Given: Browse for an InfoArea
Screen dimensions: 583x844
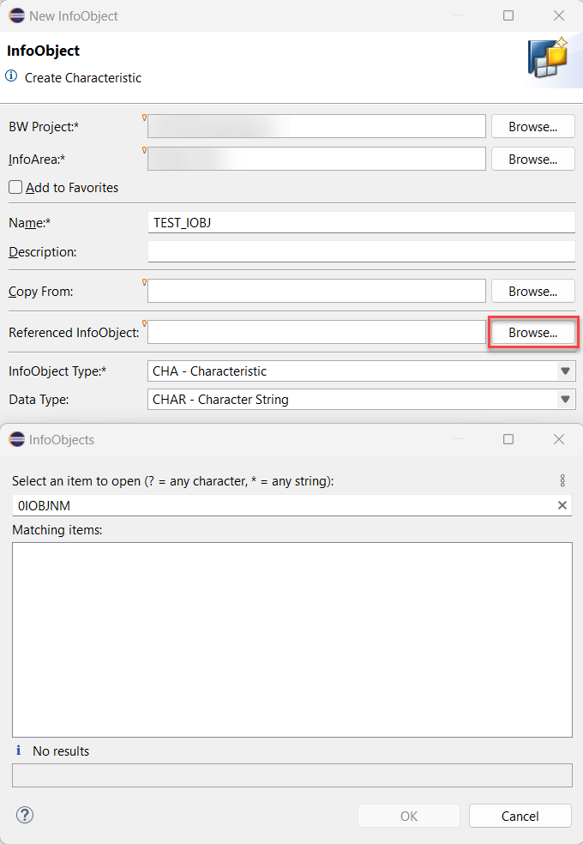Looking at the screenshot, I should tap(533, 160).
